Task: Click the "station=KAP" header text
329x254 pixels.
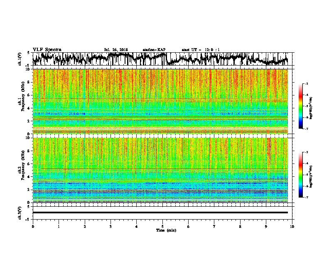Action: tap(154, 50)
